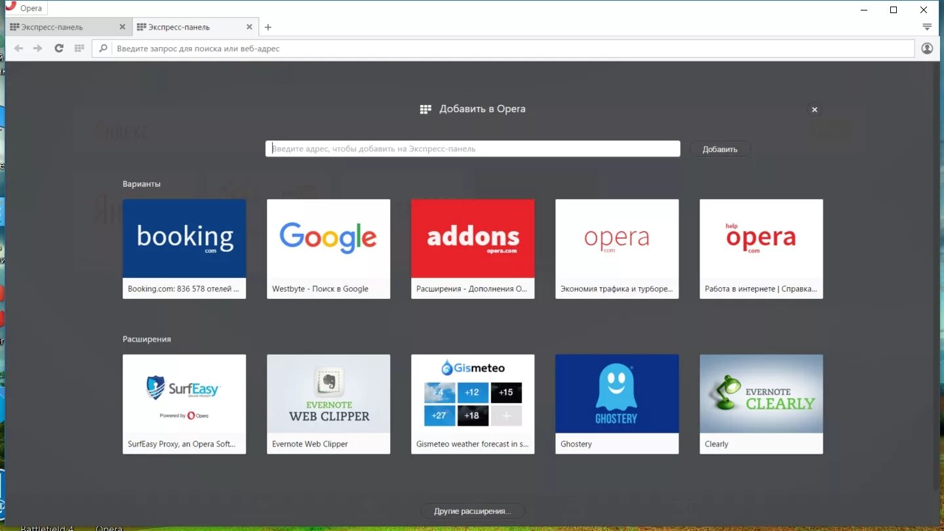Image resolution: width=944 pixels, height=531 pixels.
Task: Click the Варианты section heading
Action: (x=142, y=184)
